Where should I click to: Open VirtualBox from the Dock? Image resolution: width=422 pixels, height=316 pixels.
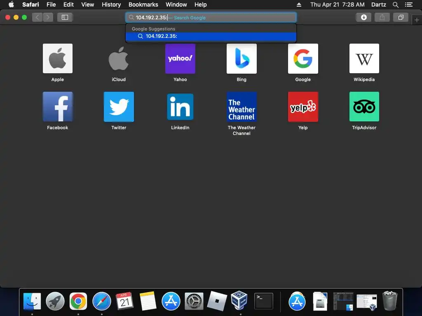click(239, 301)
